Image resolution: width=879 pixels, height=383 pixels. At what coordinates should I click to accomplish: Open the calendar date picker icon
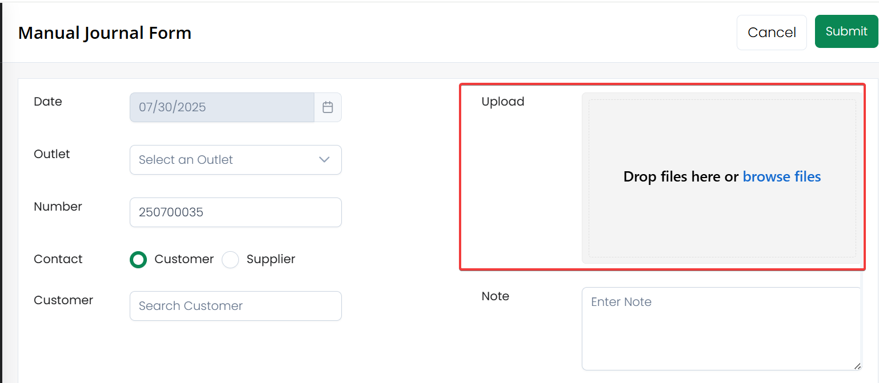click(x=327, y=107)
